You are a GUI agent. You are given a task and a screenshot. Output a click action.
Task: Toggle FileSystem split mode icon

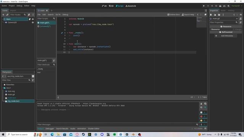coord(33,76)
